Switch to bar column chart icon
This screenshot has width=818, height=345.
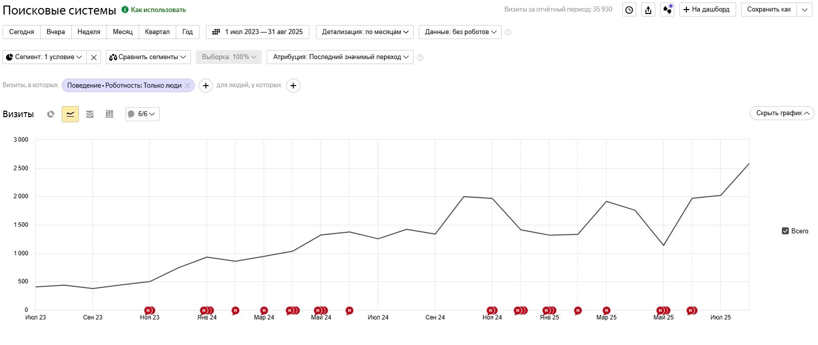(109, 114)
